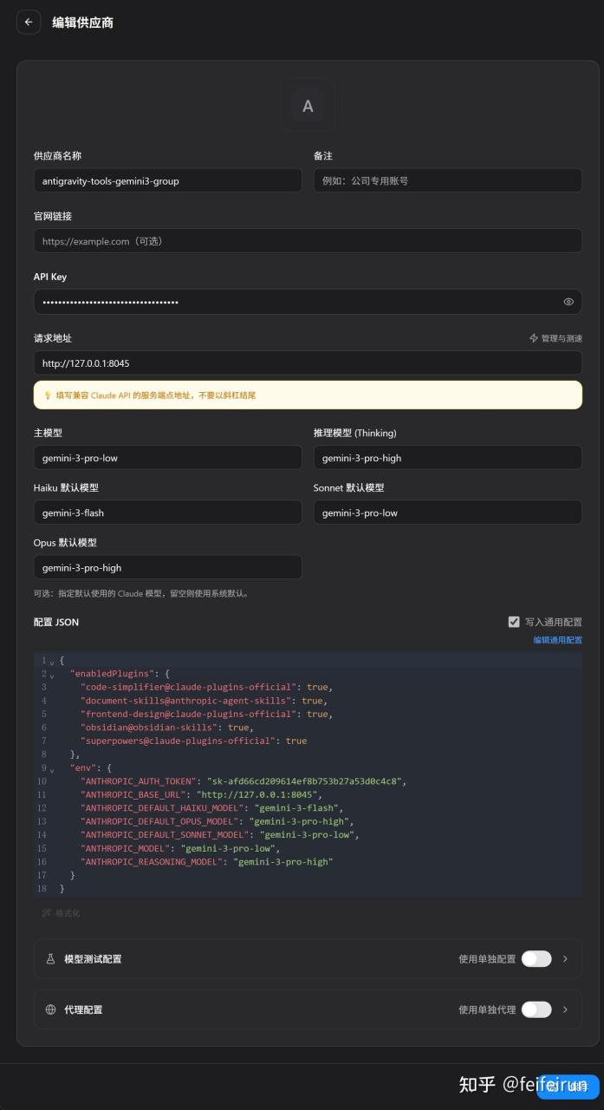
Task: Collapse the env JSON block
Action: point(52,768)
